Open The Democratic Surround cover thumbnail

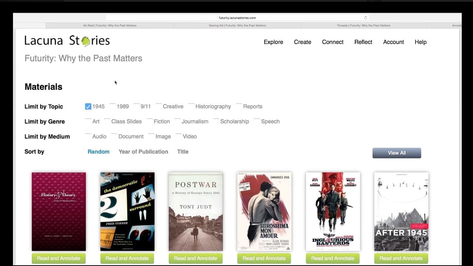coord(127,212)
